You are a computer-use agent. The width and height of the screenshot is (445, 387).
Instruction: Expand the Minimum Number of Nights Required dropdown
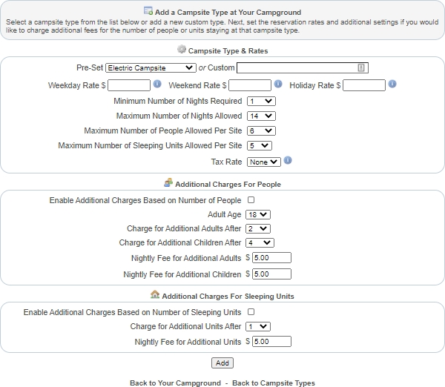[x=262, y=101]
